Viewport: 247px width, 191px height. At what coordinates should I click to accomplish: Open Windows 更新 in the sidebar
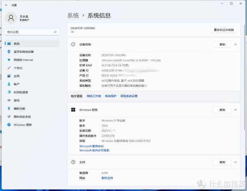pos(32,125)
